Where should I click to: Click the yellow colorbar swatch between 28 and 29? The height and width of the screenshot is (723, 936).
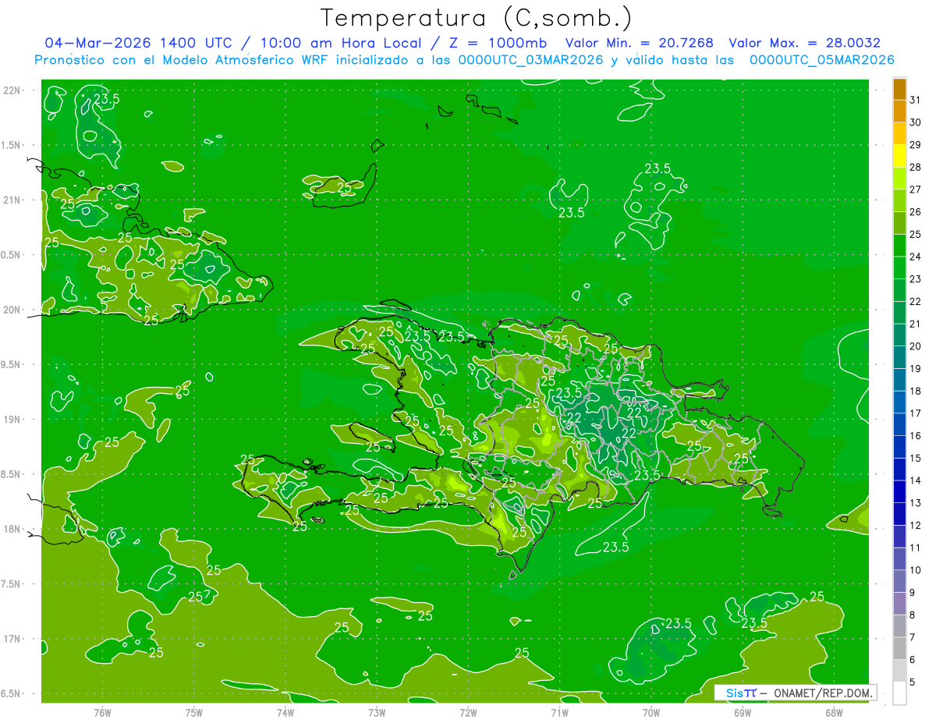[x=899, y=156]
